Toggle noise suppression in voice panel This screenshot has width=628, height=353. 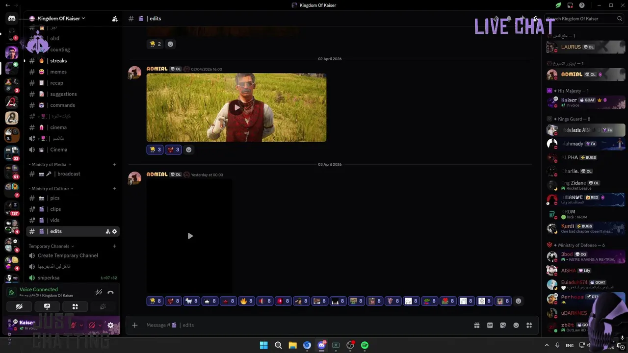pos(99,292)
